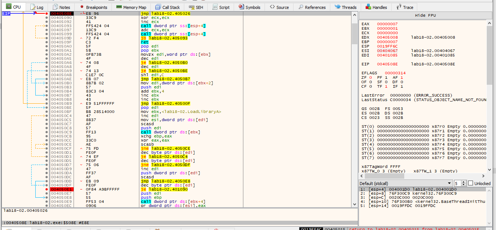Screen dimensions: 496x230
Task: Click the DF flag value
Action: (402, 82)
